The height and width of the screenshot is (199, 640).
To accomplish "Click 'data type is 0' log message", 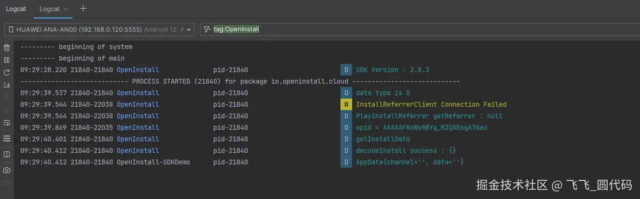I will click(x=383, y=93).
